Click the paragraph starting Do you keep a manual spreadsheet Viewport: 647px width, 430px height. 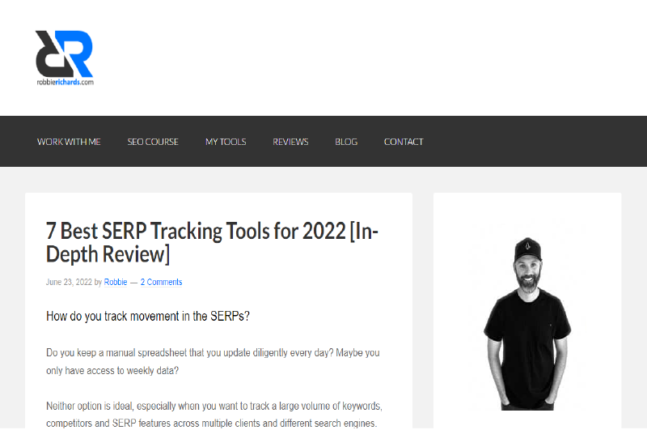pyautogui.click(x=213, y=361)
